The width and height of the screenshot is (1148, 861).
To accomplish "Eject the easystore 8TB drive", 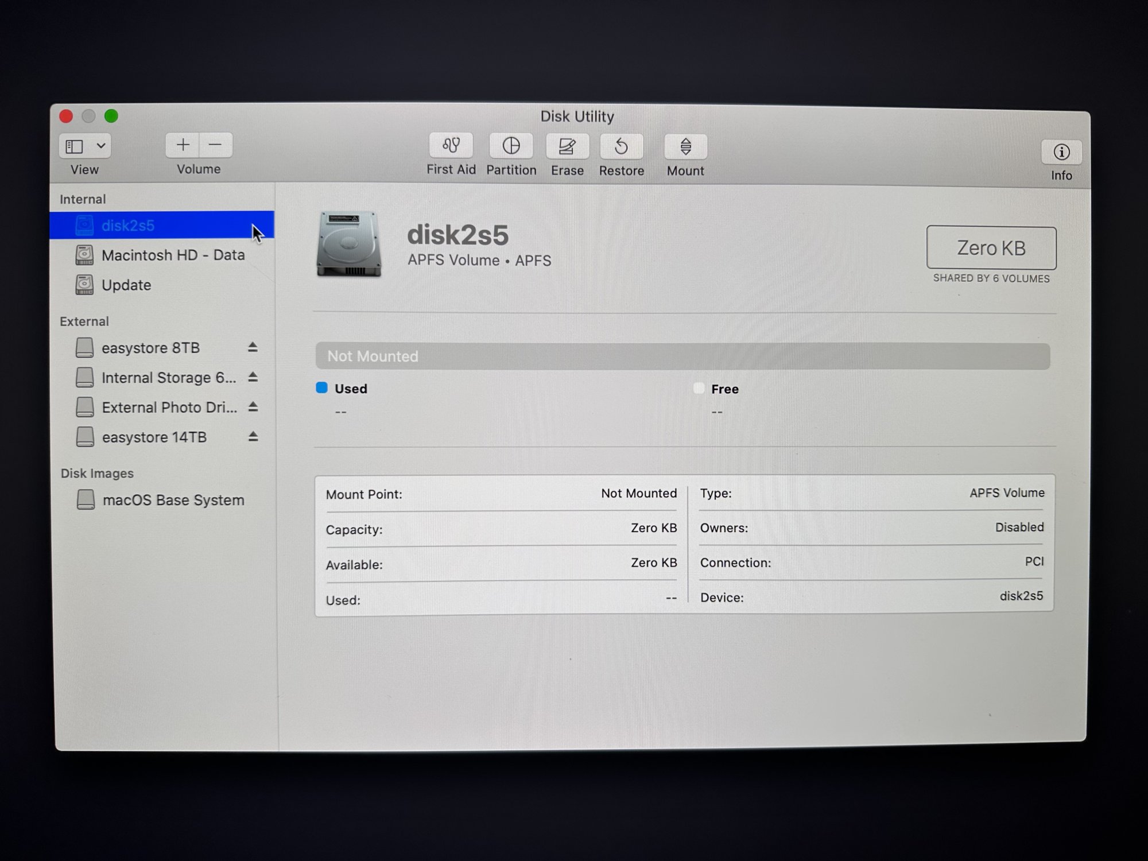I will [253, 347].
